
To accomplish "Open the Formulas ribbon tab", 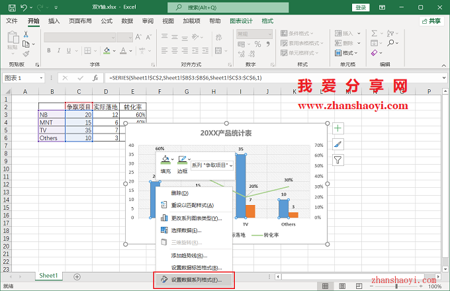I will [x=107, y=21].
